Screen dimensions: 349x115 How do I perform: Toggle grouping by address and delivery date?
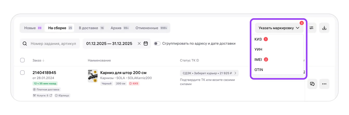click(x=157, y=43)
